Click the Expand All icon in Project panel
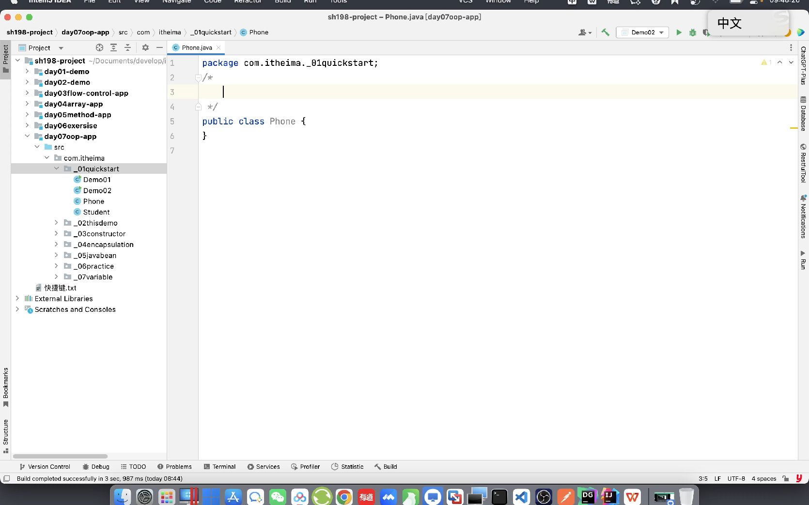 pyautogui.click(x=113, y=47)
